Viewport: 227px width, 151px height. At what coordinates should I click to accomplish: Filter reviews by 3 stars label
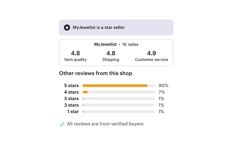71,99
